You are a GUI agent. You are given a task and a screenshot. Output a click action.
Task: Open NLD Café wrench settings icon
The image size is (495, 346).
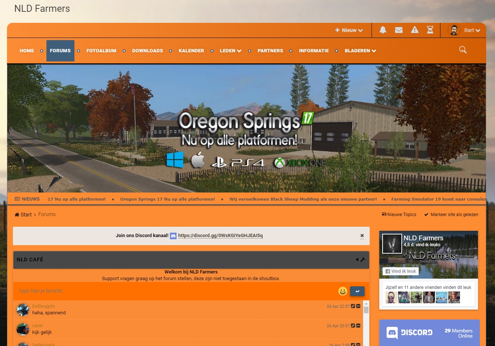(x=363, y=259)
